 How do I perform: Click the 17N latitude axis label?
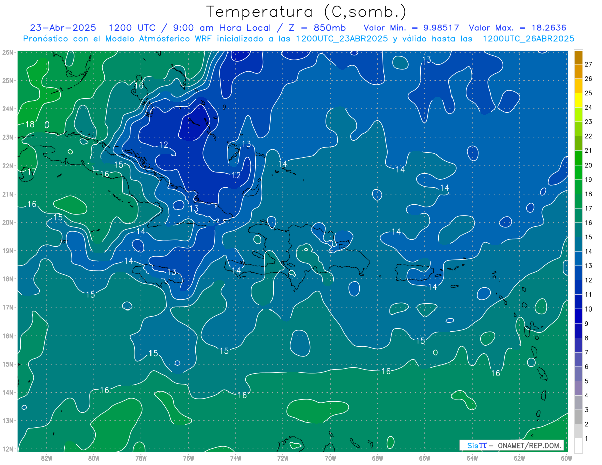(x=7, y=307)
